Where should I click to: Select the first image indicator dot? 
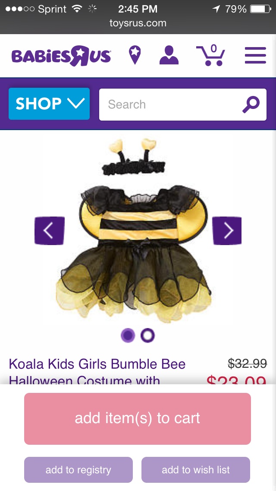[x=128, y=335]
